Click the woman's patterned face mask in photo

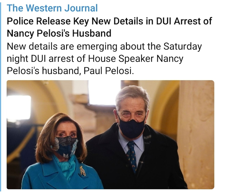coord(66,147)
